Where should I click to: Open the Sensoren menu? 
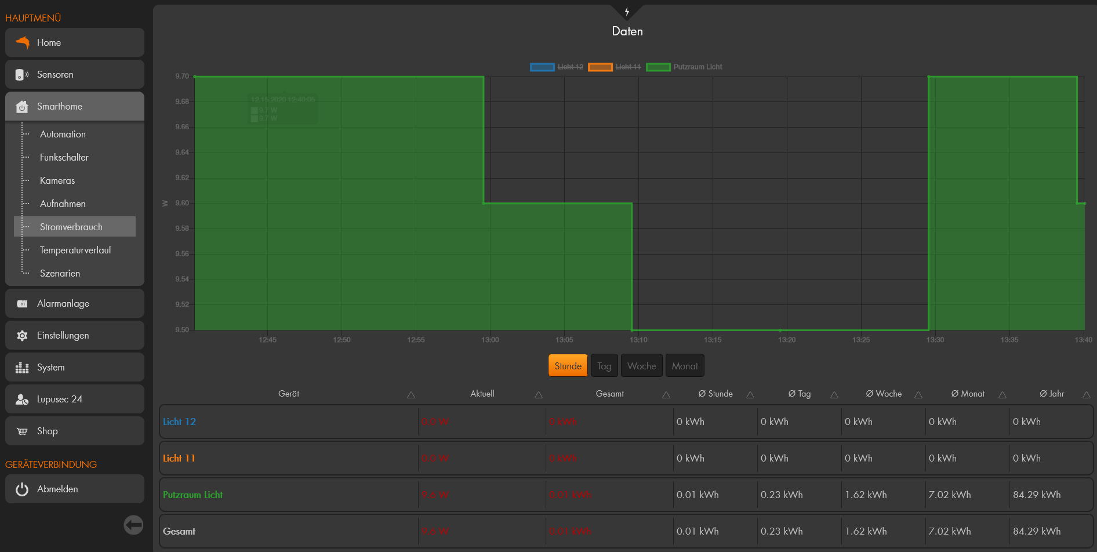[75, 74]
